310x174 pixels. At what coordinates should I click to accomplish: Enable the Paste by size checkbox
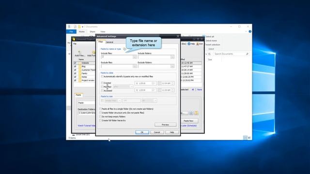[x=102, y=101]
